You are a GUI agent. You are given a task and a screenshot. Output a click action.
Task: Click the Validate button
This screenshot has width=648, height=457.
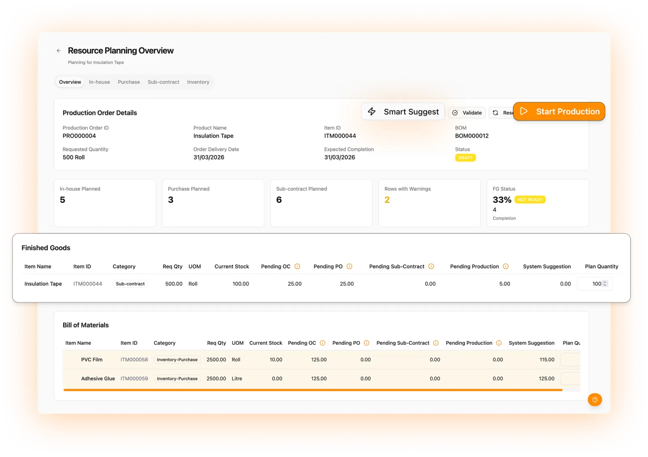(x=467, y=113)
